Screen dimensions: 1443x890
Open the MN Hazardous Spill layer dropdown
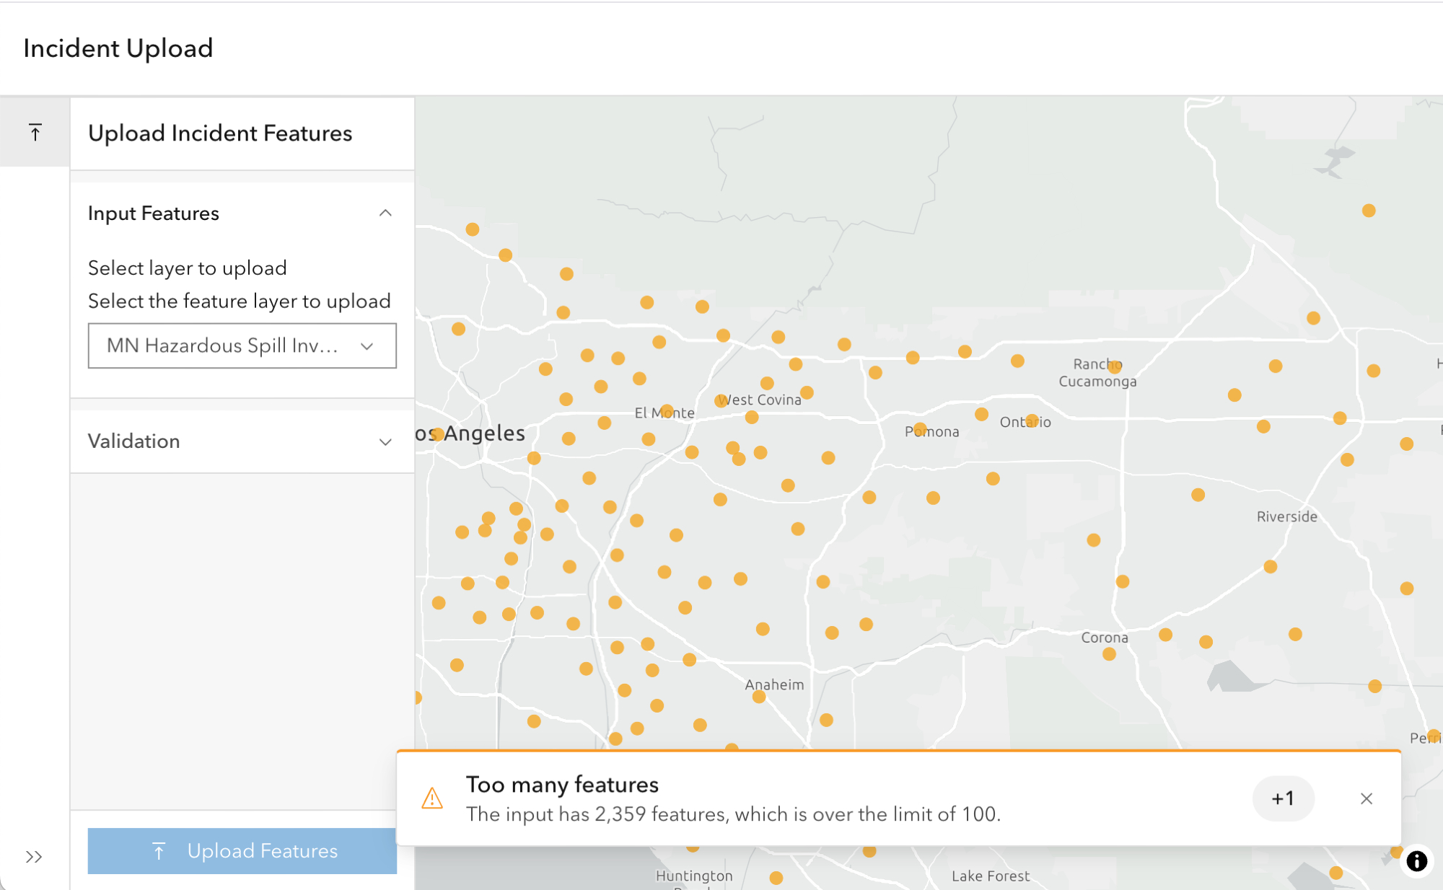click(x=242, y=345)
